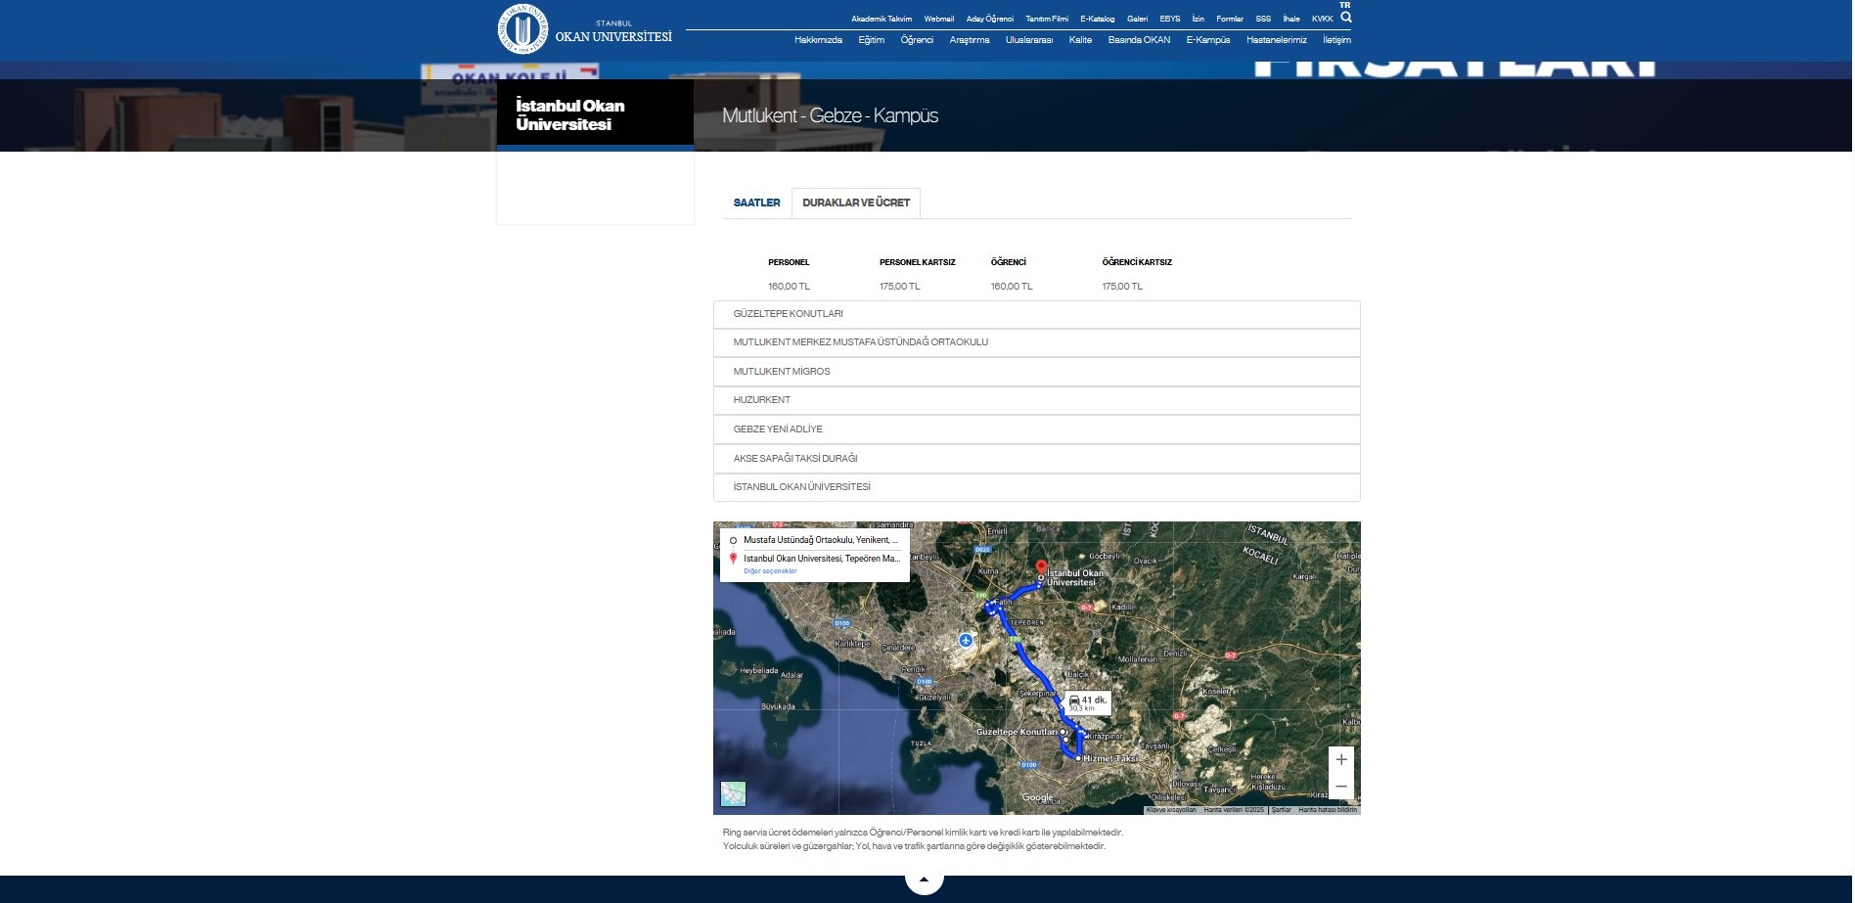Open the Kalite menu

1080,40
